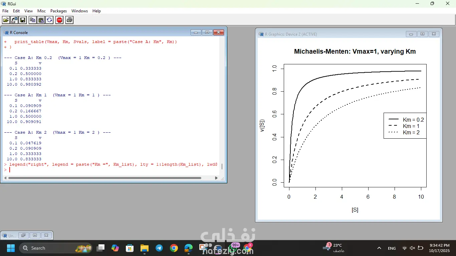456x256 pixels.
Task: Click the value 0.909091 in the console
Action: click(31, 122)
